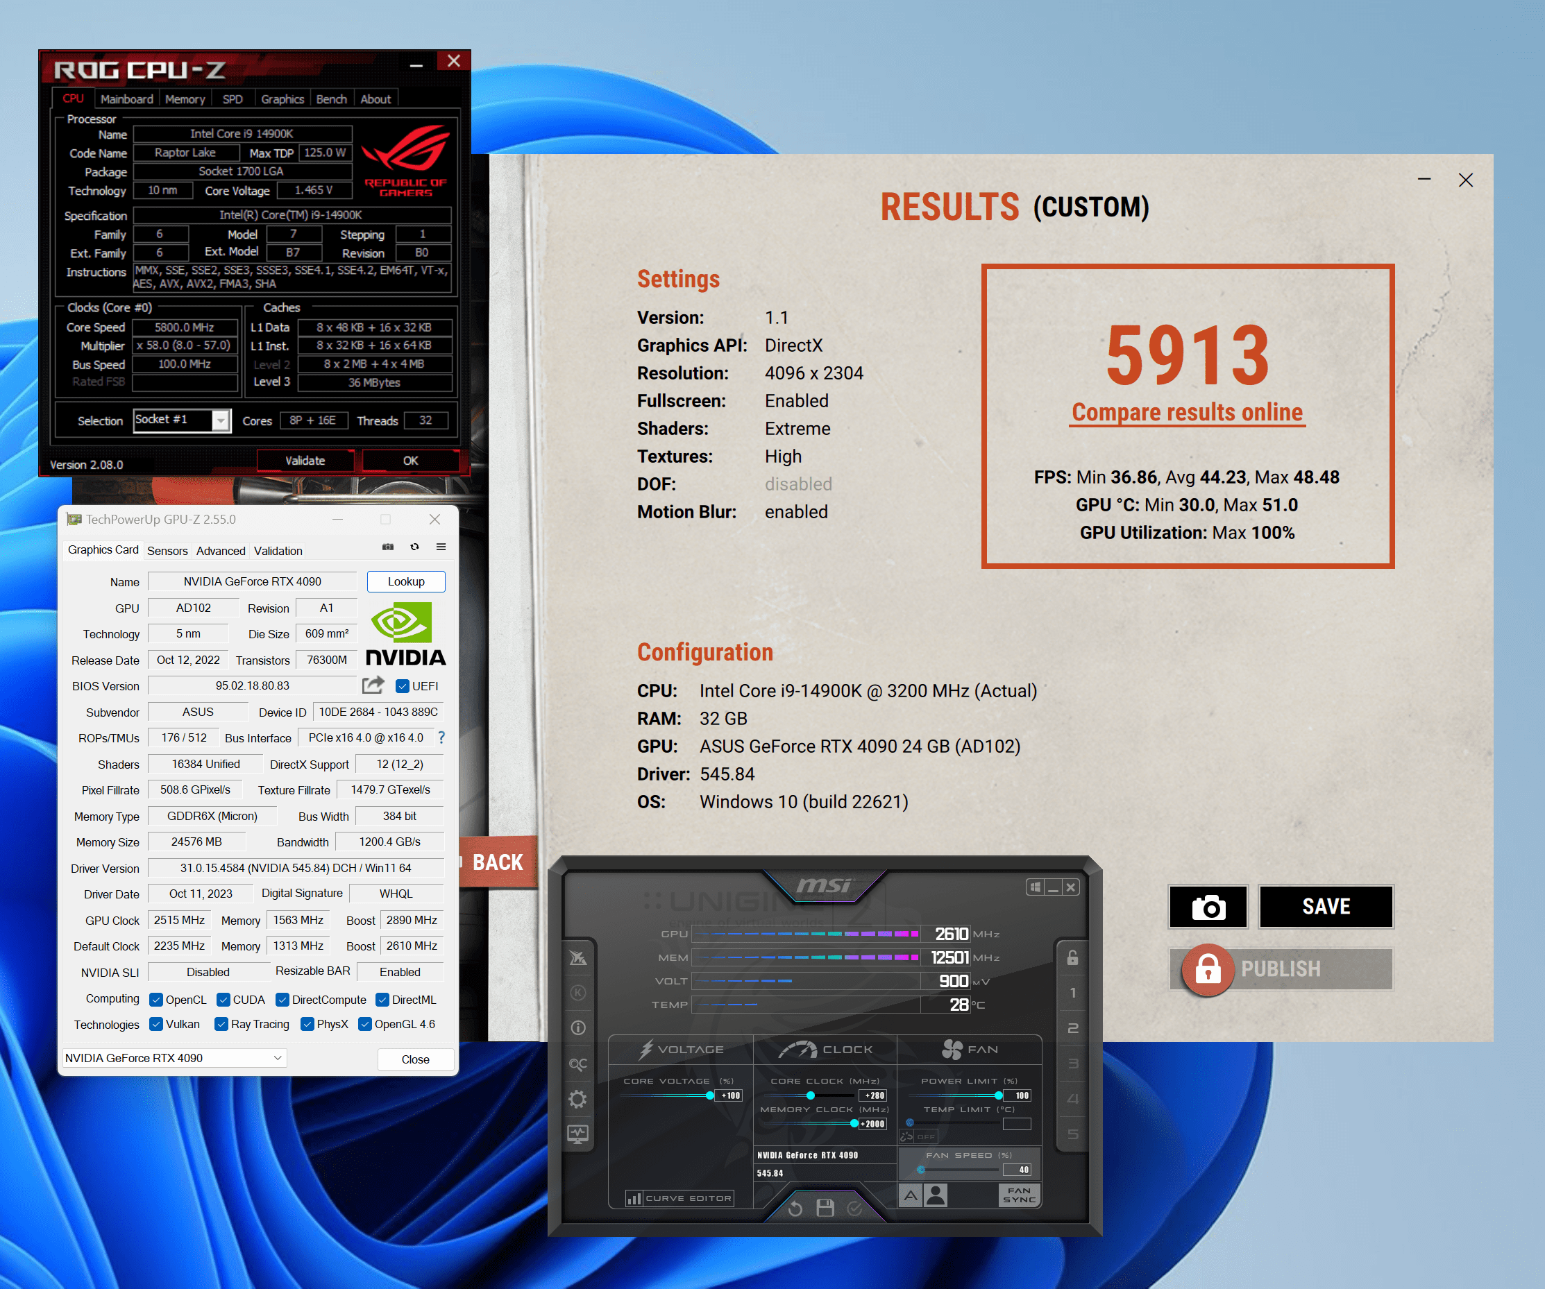Toggle the Ray Tracing checkbox

221,1024
